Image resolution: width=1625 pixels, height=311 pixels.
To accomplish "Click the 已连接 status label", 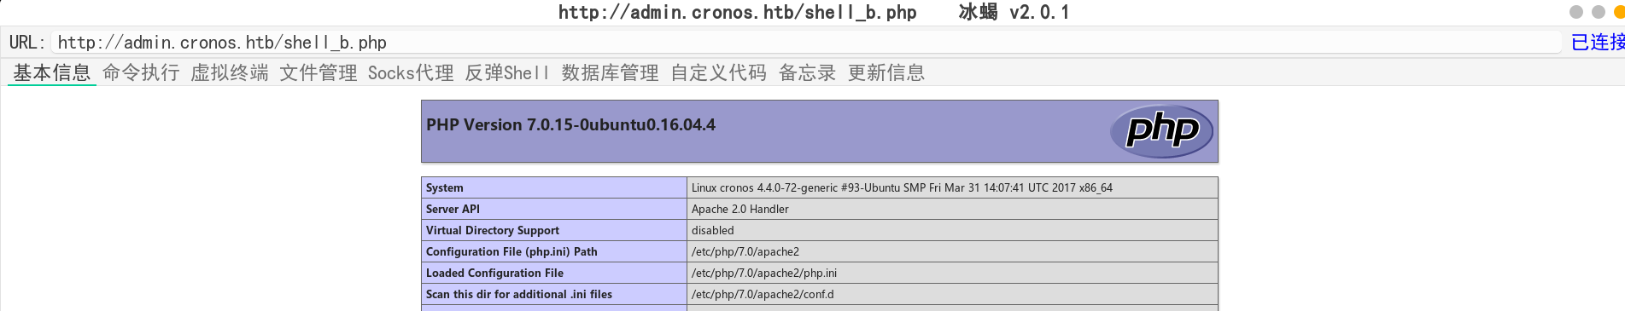I will (1598, 42).
